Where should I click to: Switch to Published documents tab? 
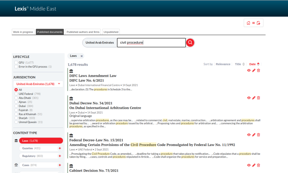50,32
